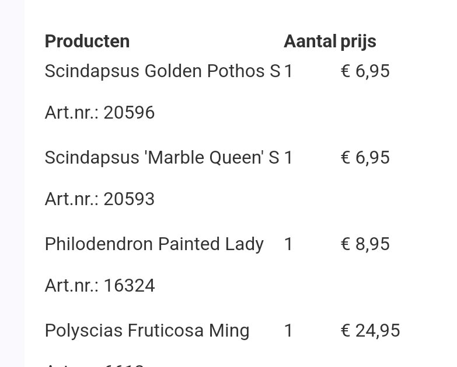Click the quantity 1 for Polyscias Fruticosa
This screenshot has width=457, height=367.
(x=288, y=331)
